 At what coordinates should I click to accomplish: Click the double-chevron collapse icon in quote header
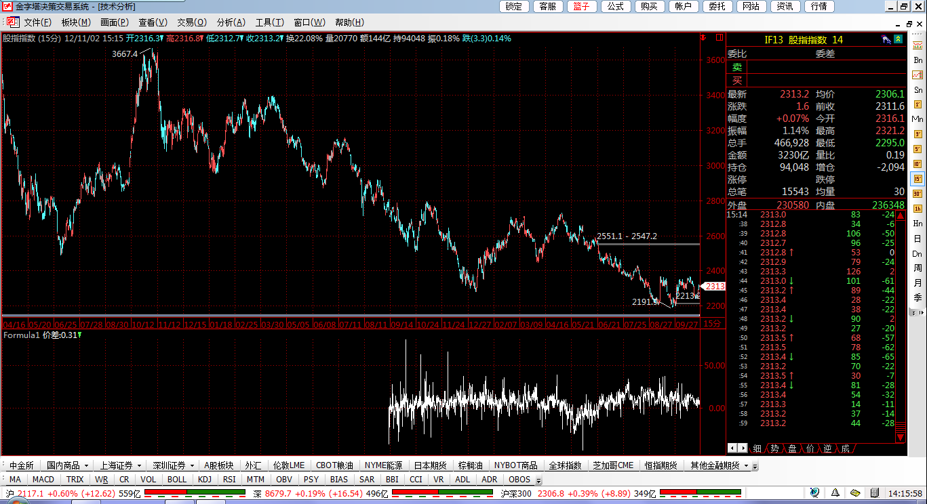[899, 40]
